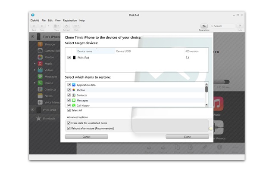269x172 pixels.
Task: Open the history dropdown arrow beside Next
Action: coord(49,26)
